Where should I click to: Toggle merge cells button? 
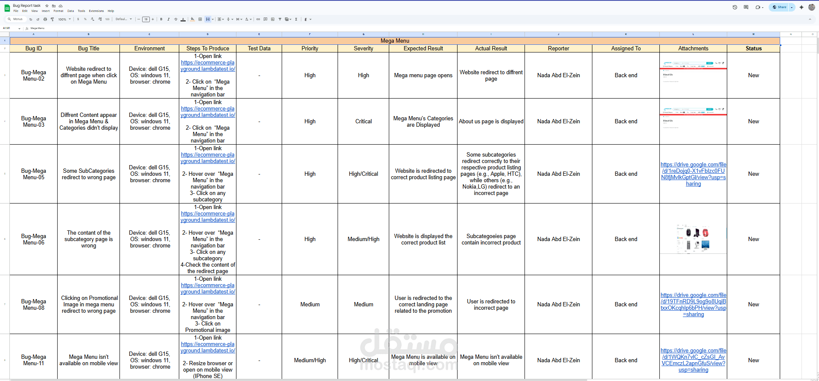click(208, 19)
